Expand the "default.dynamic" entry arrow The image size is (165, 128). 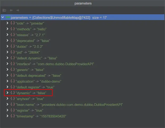coord(7,58)
